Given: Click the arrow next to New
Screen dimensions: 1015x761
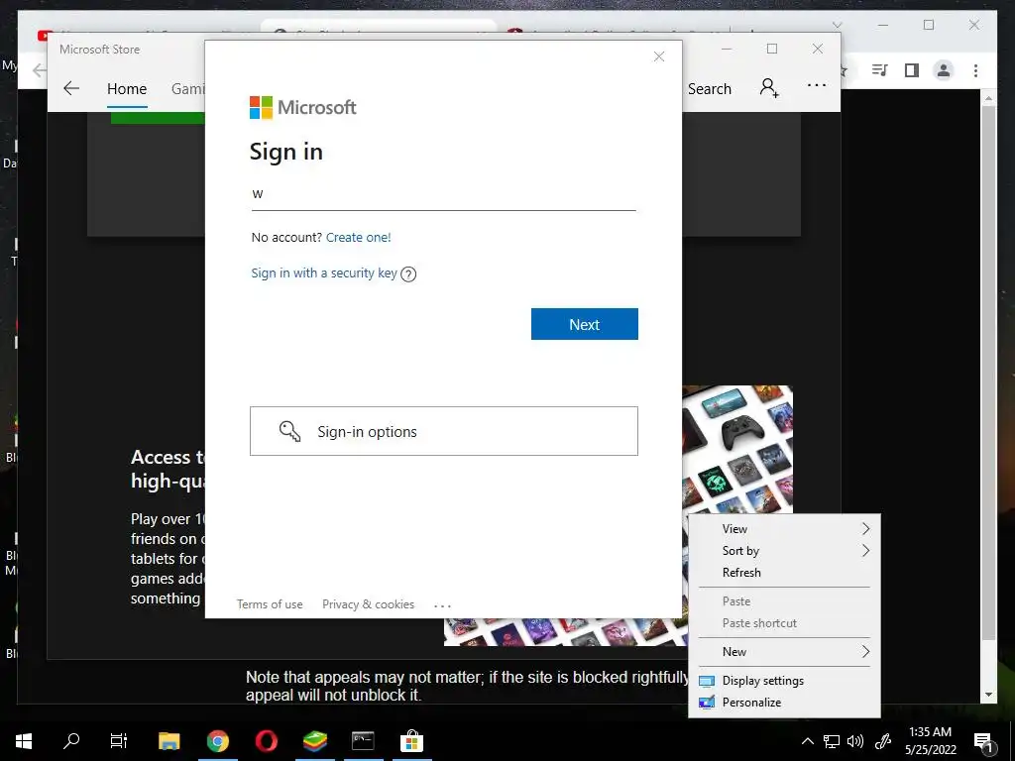Looking at the screenshot, I should (865, 652).
